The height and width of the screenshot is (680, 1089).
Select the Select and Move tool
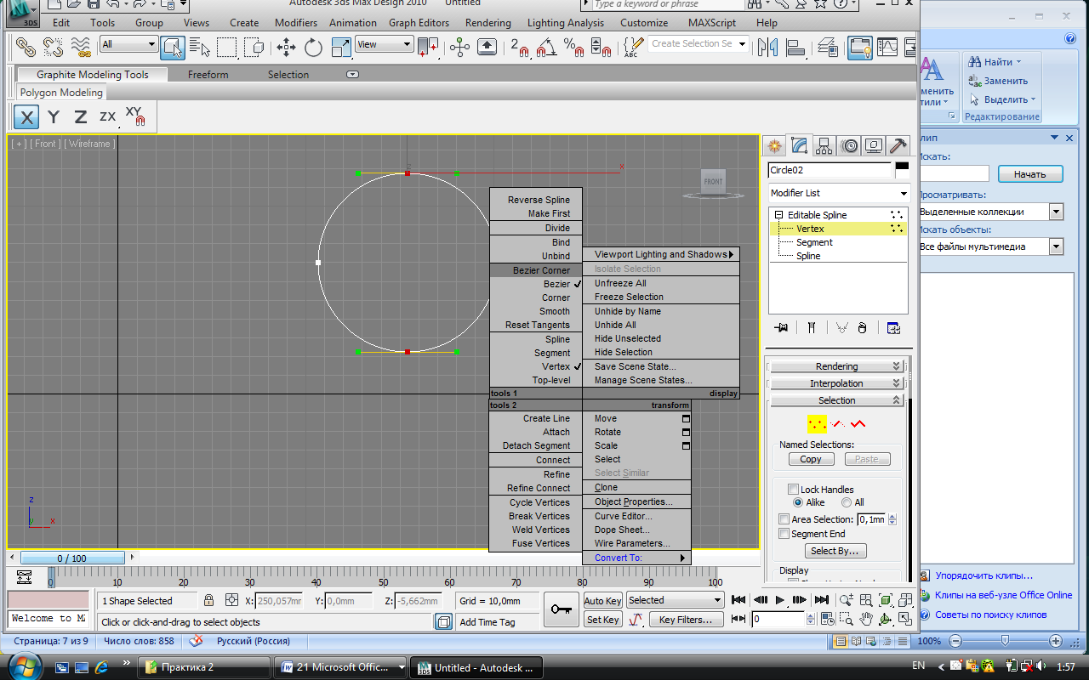pyautogui.click(x=287, y=47)
